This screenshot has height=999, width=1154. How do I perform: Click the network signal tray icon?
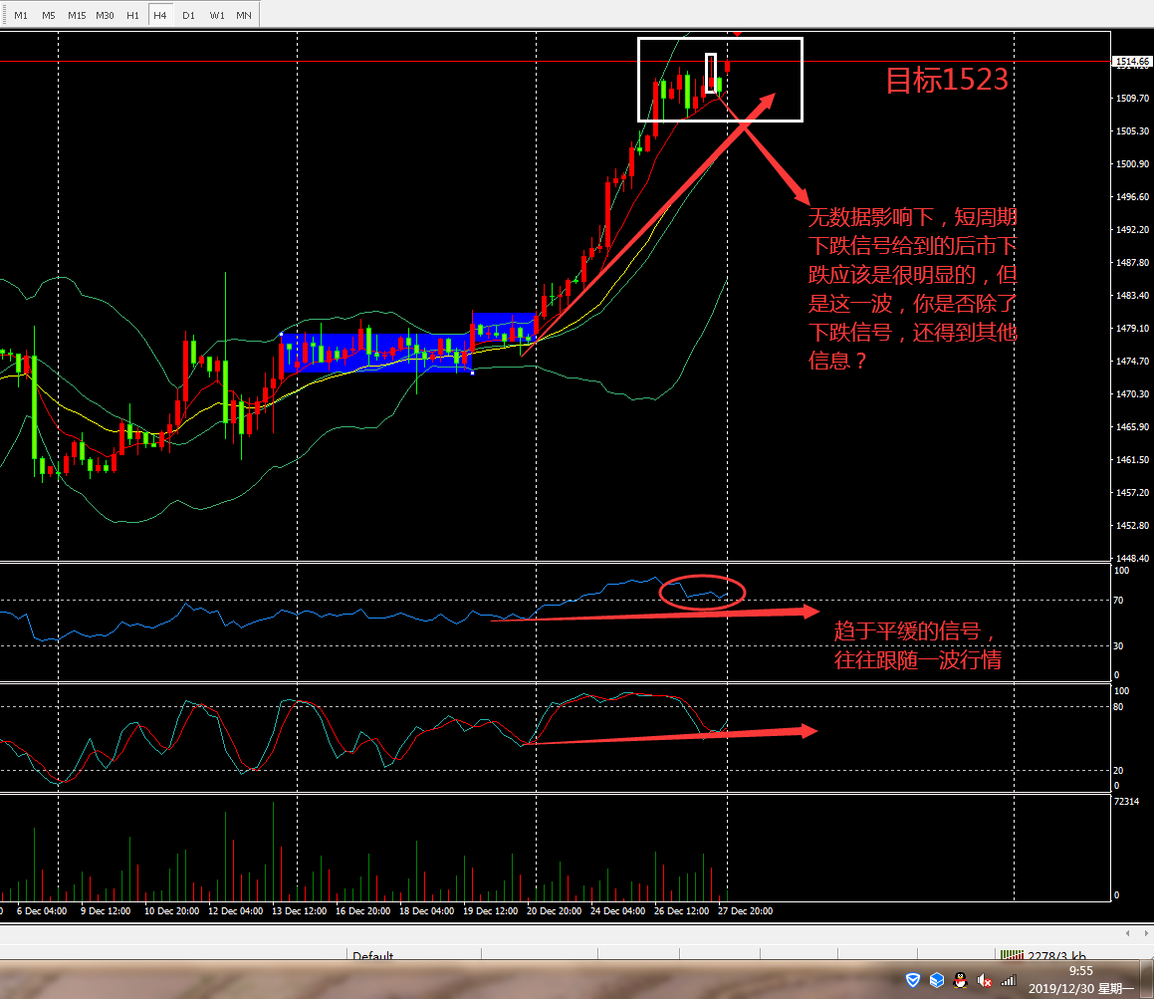pyautogui.click(x=1009, y=980)
